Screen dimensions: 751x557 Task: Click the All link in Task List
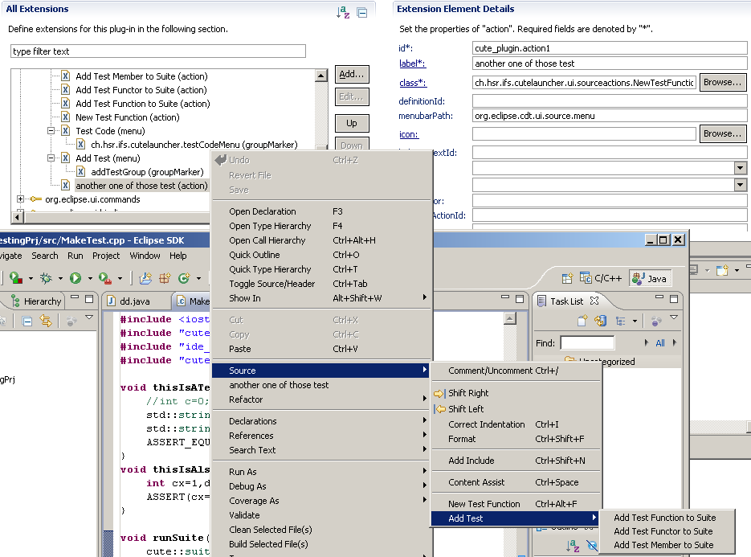tap(660, 343)
